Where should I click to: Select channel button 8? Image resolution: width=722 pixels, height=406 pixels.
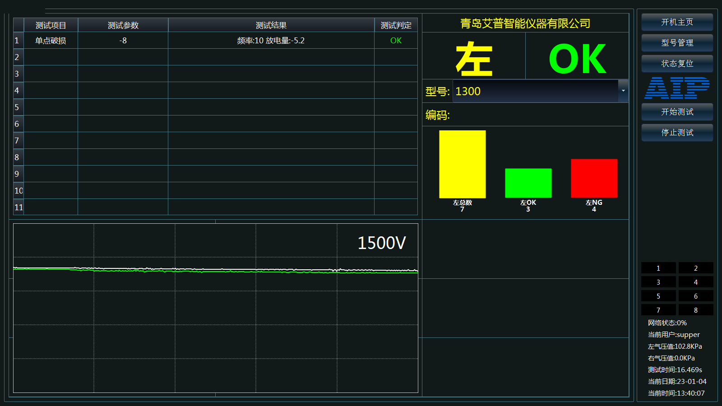point(696,310)
